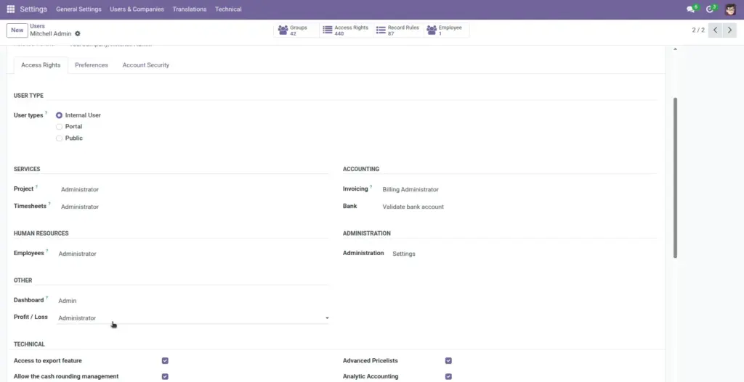Open the conversations chat icon
744x382 pixels.
(x=690, y=9)
